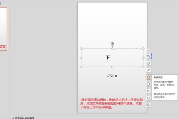Open the text effects 字 icon
This screenshot has height=119, width=179.
click(148, 91)
